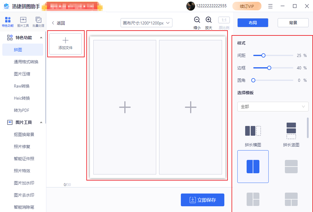Open the 全部 template filter dropdown

(273, 107)
